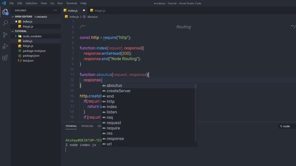Open the Source Control view
Image resolution: width=296 pixels, height=166 pixels.
(x=5, y=35)
